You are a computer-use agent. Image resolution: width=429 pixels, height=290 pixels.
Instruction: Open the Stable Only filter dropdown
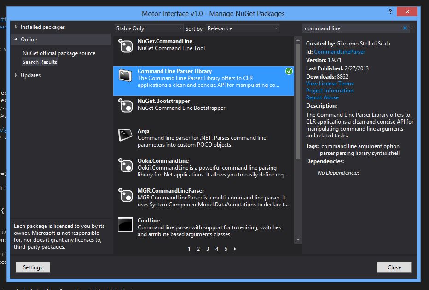coord(148,28)
